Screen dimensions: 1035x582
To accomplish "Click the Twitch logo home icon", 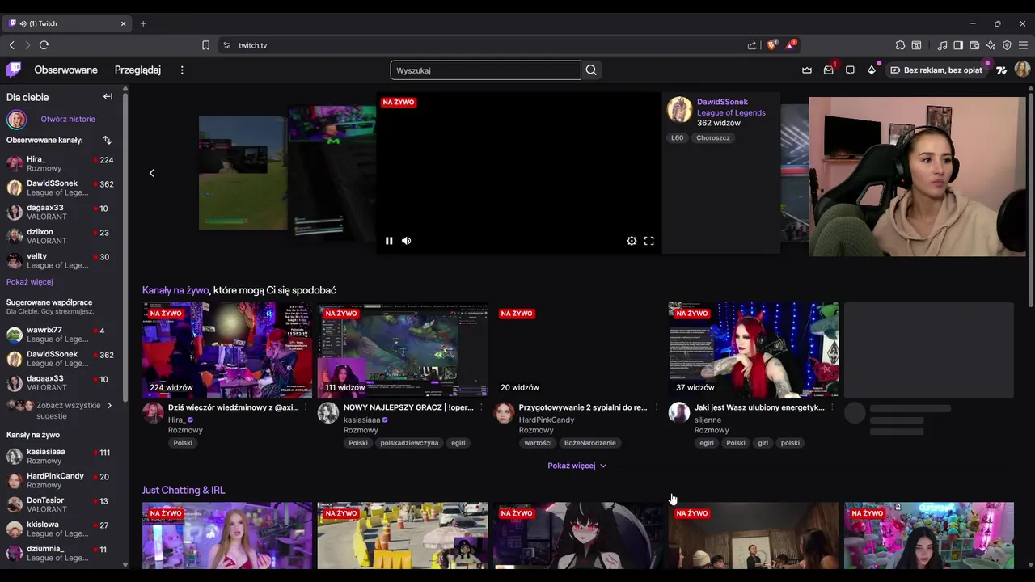I will tap(14, 70).
